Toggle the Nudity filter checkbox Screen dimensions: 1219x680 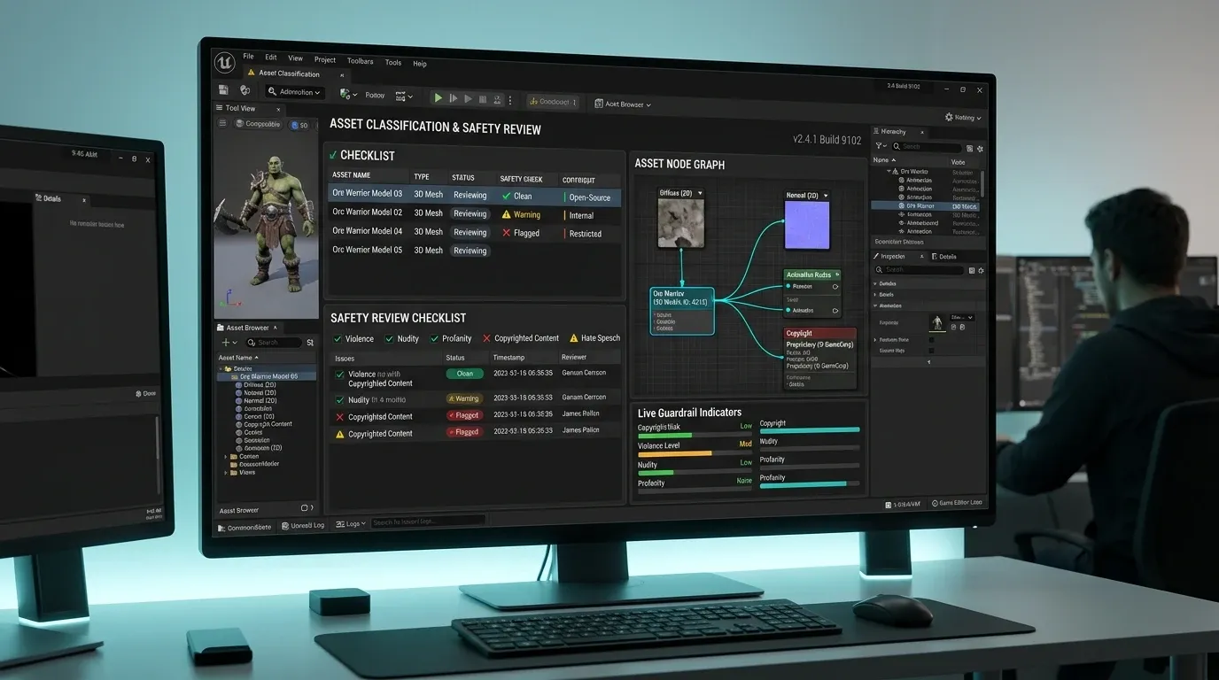click(389, 338)
